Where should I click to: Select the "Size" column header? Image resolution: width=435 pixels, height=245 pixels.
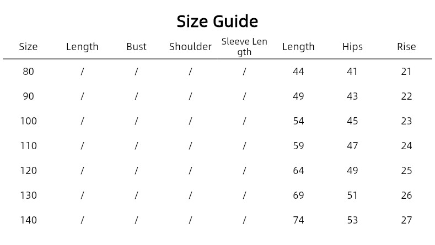click(x=28, y=47)
